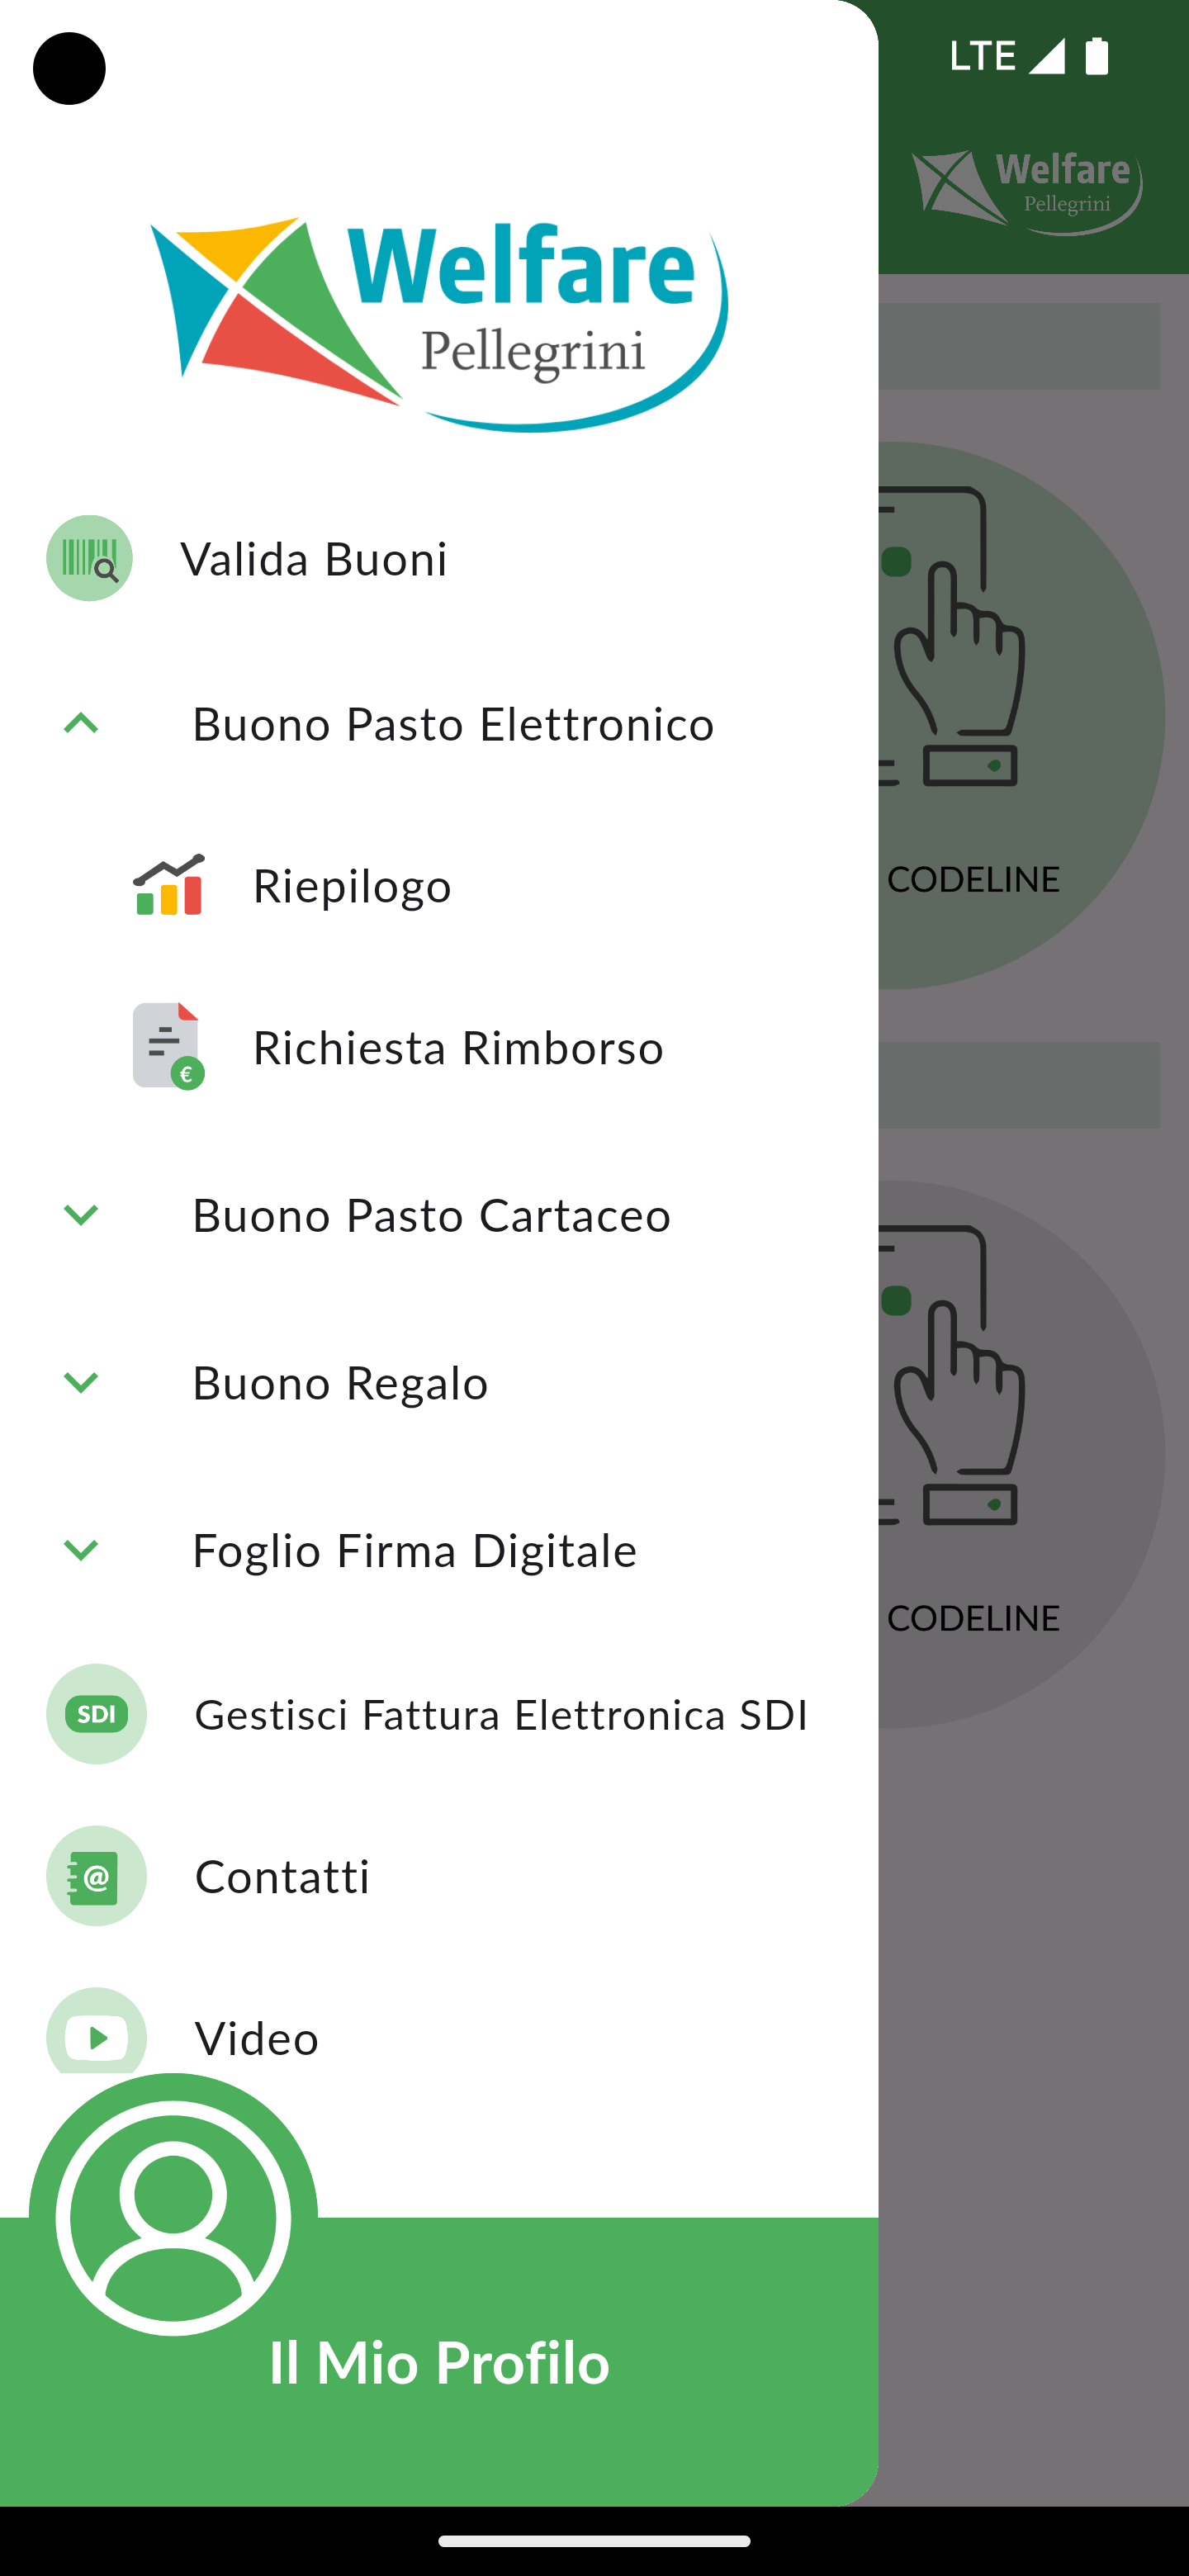Tap the green SDI badge icon
This screenshot has height=2576, width=1189.
click(x=96, y=1714)
